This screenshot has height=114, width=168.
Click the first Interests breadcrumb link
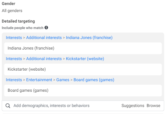[x=14, y=38]
